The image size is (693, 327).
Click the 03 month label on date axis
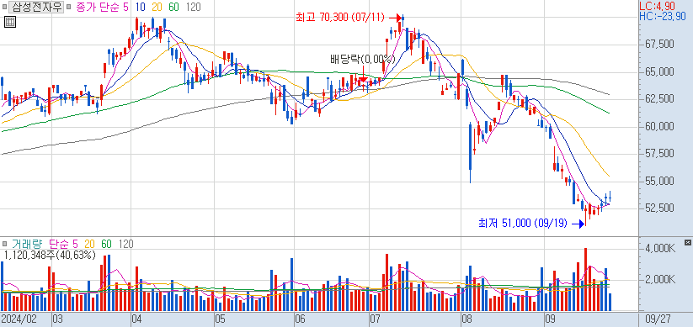[58, 319]
